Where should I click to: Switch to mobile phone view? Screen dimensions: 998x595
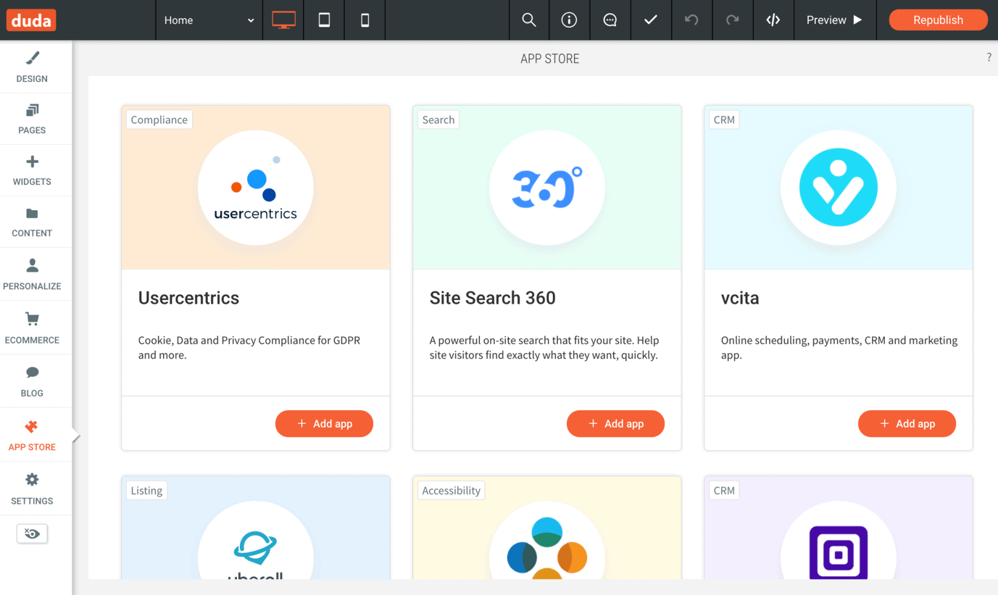coord(365,20)
